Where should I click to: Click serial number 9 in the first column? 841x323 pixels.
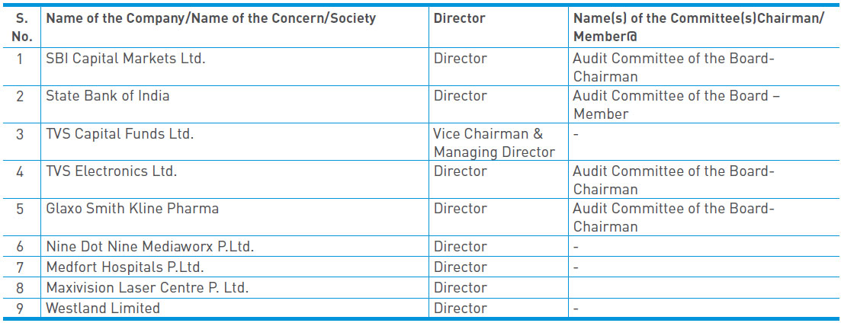(x=21, y=309)
